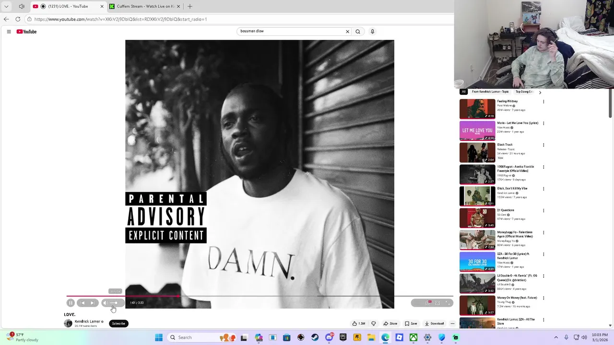
Task: Open options for Mario Let Me Love You
Action: coord(543,123)
